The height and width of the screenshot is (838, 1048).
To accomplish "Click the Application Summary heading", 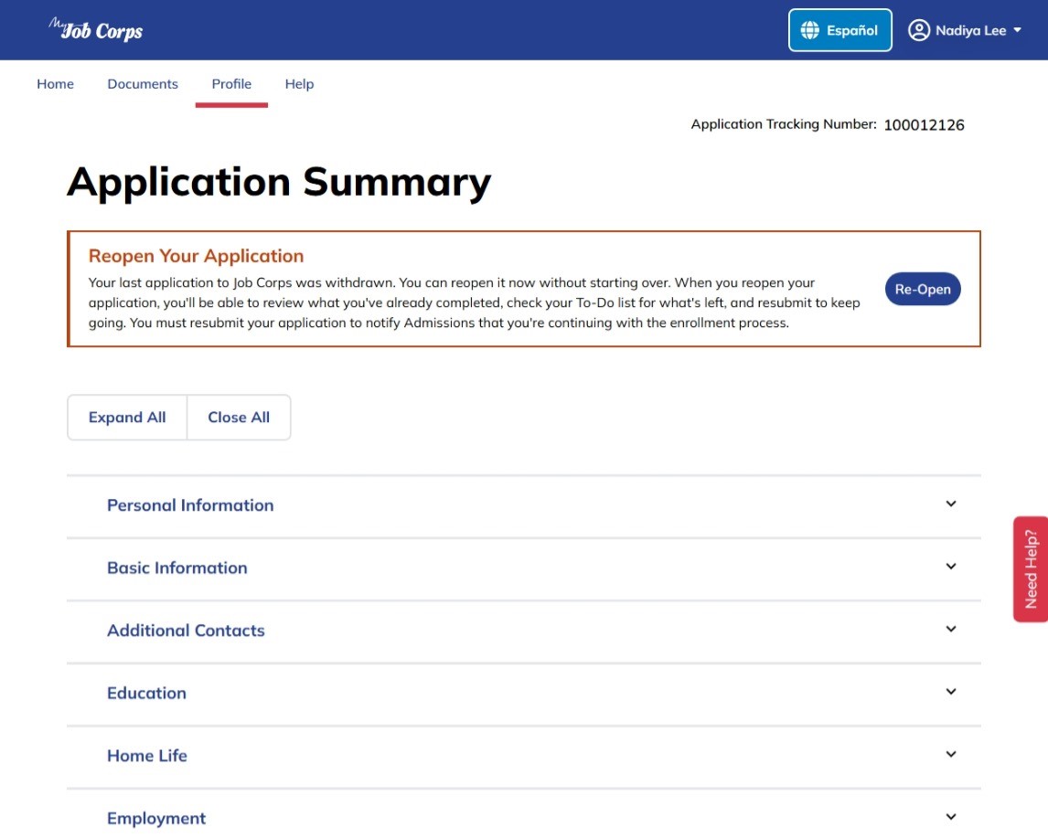I will (x=280, y=182).
